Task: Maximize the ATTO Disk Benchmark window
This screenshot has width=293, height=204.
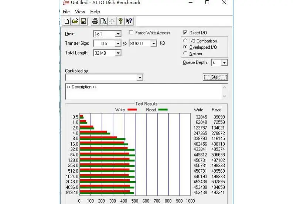Action: click(x=207, y=3)
